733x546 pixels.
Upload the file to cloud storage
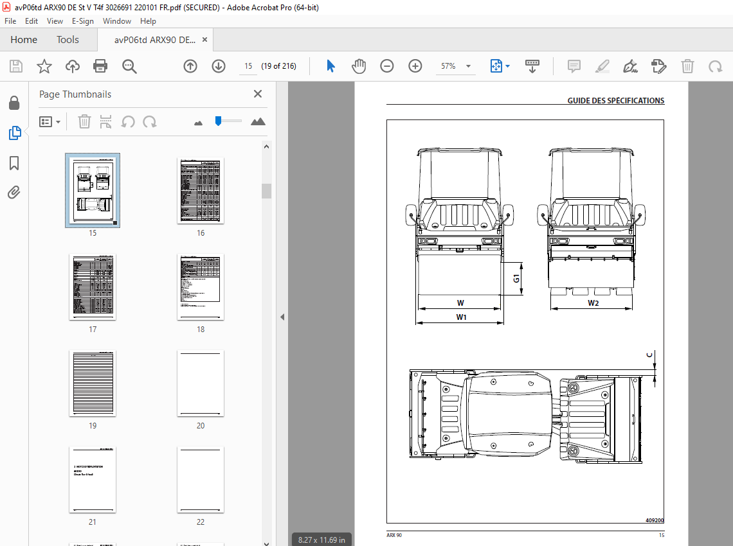coord(73,66)
